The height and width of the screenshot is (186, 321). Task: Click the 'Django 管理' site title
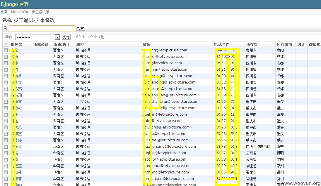click(15, 4)
